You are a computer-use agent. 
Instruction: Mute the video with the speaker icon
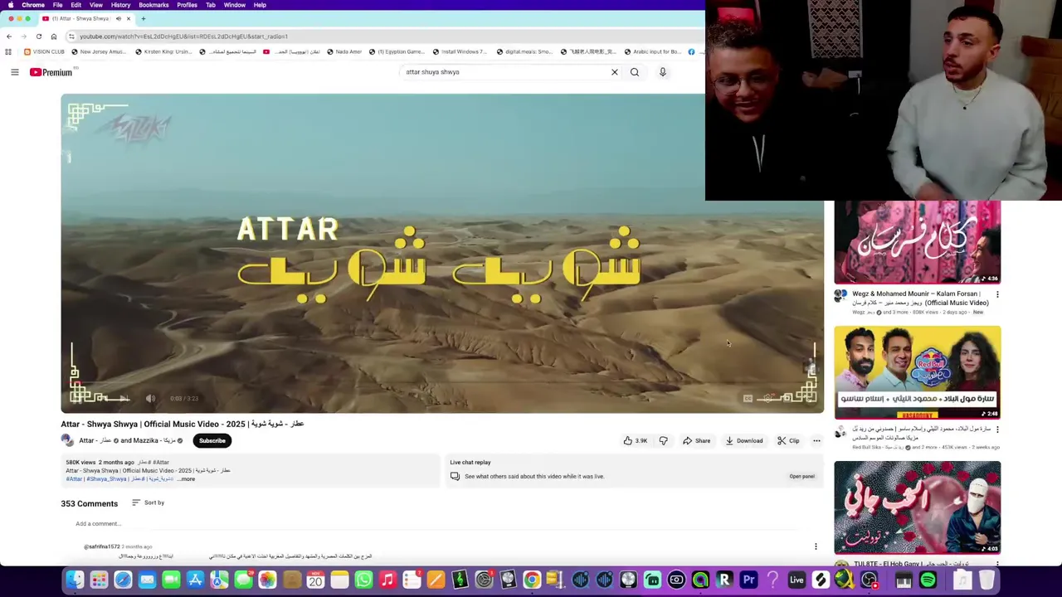(x=151, y=399)
